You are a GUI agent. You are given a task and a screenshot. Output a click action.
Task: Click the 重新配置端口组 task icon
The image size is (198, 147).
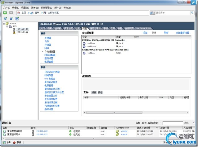tap(4, 131)
